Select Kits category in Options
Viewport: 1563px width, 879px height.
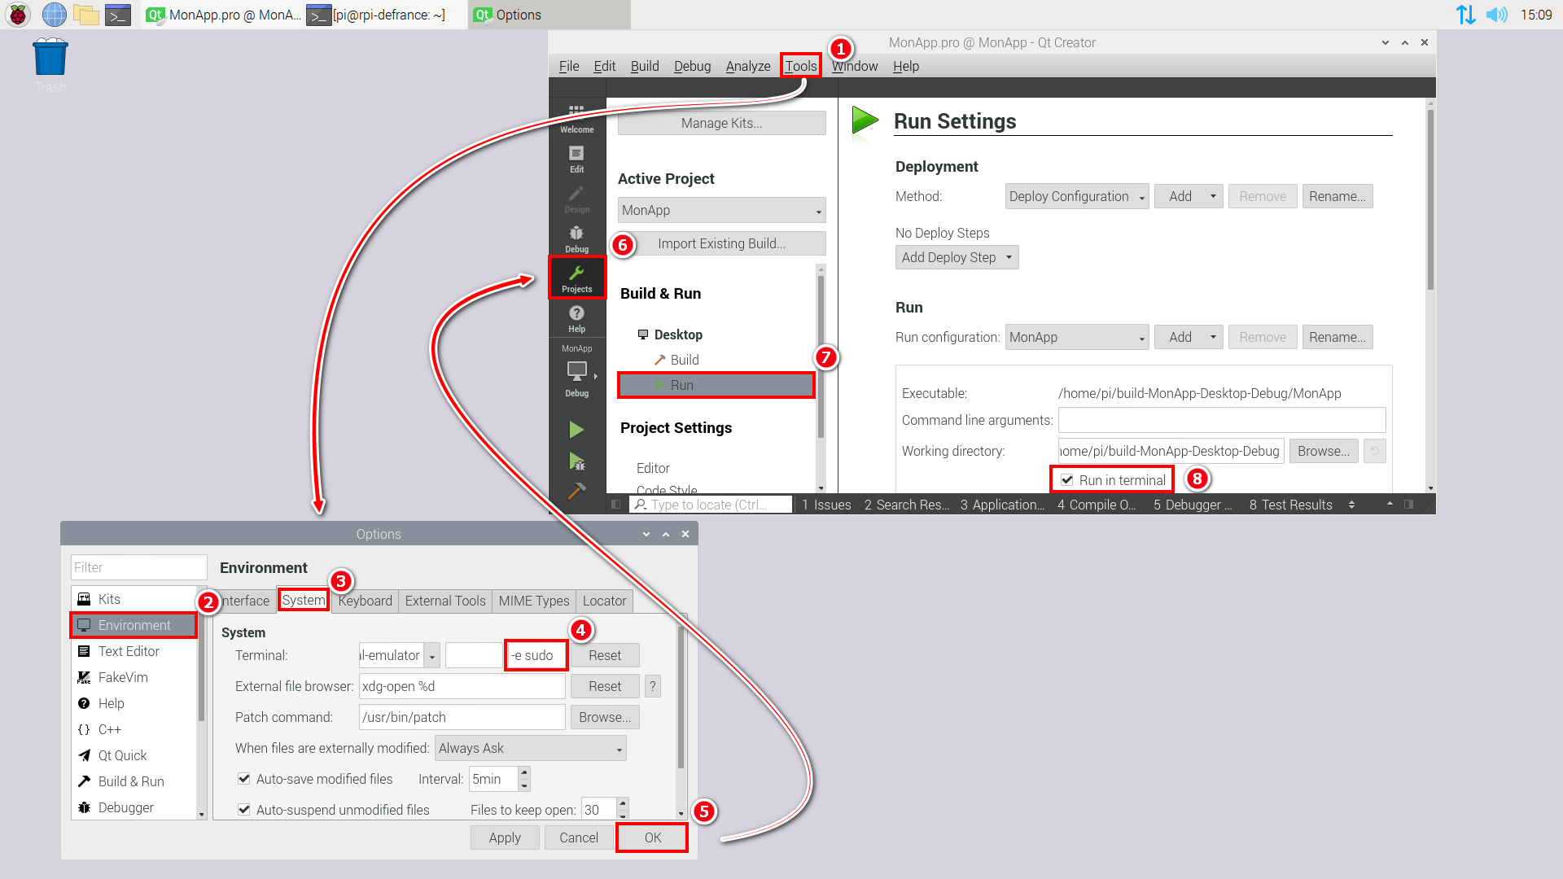134,599
